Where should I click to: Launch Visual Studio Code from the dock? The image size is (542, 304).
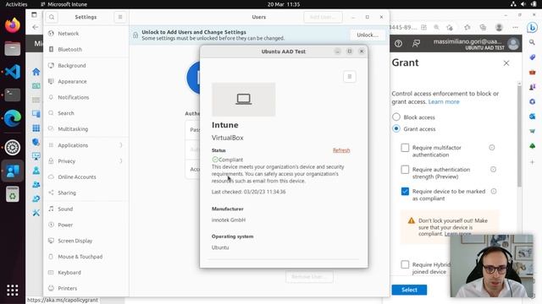(x=13, y=72)
